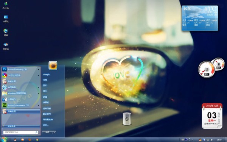
Task: Open Run (运行...) from the Start menu
Action: 46,125
